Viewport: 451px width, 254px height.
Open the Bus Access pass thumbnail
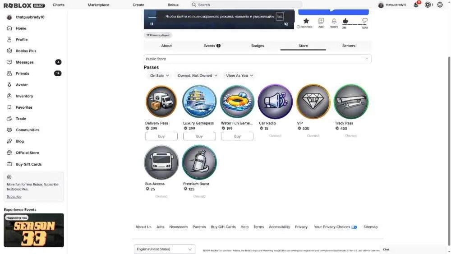pos(161,162)
